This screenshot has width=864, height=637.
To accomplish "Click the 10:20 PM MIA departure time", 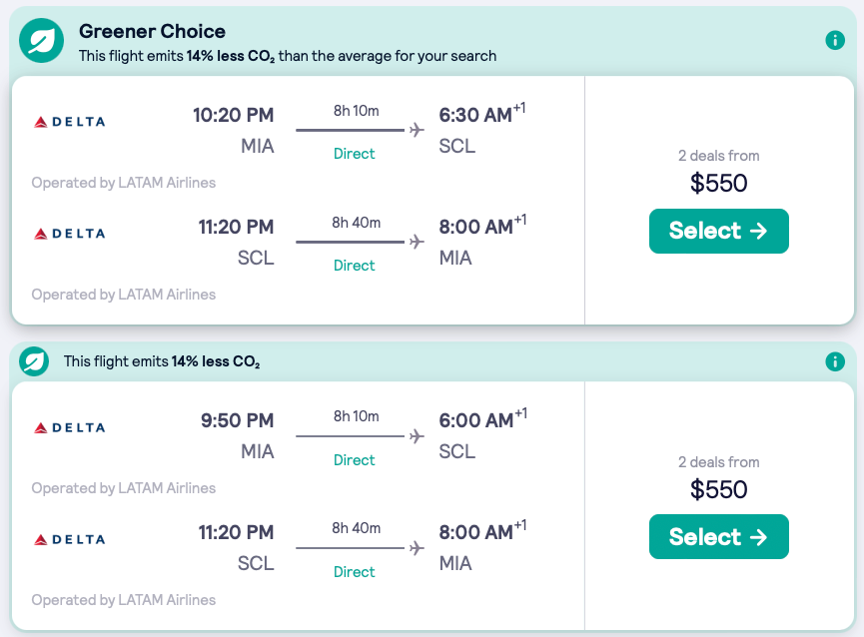I will tap(233, 116).
